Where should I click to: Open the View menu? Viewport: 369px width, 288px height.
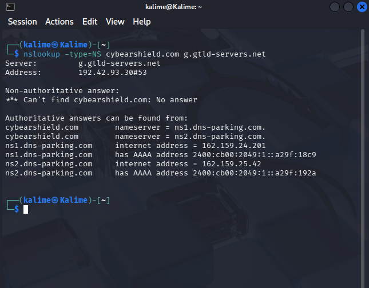(x=115, y=22)
